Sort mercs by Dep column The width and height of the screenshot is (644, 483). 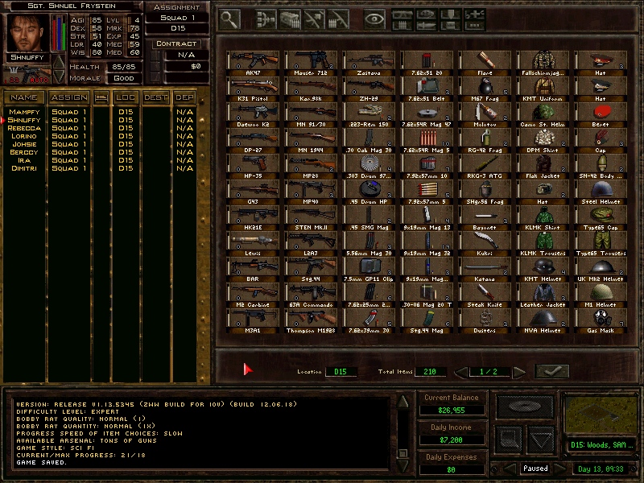click(184, 97)
